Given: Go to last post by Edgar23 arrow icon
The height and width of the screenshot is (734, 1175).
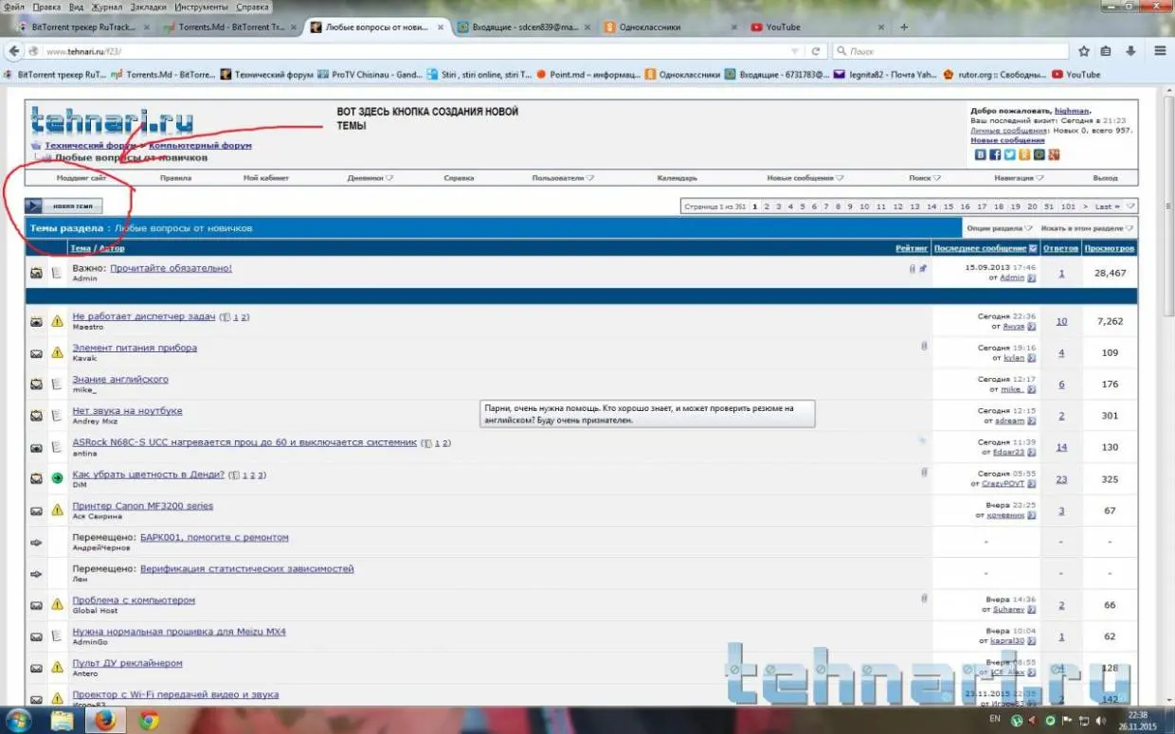Looking at the screenshot, I should coord(1032,452).
